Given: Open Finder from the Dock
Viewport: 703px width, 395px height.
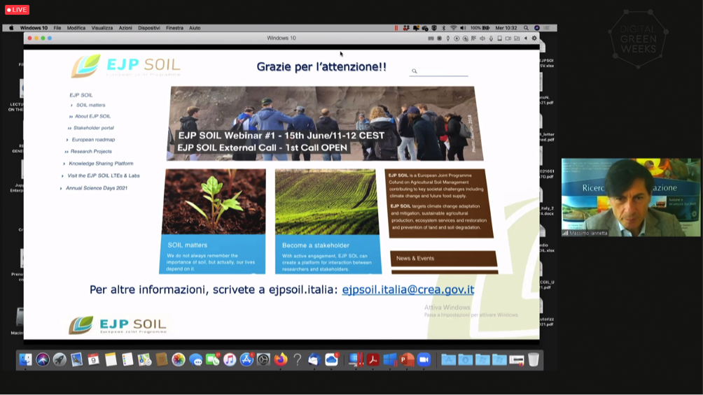Looking at the screenshot, I should tap(25, 359).
